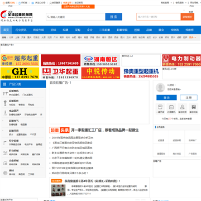Open news item starting 2019年现代物流园
The image size is (201, 201).
73,138
